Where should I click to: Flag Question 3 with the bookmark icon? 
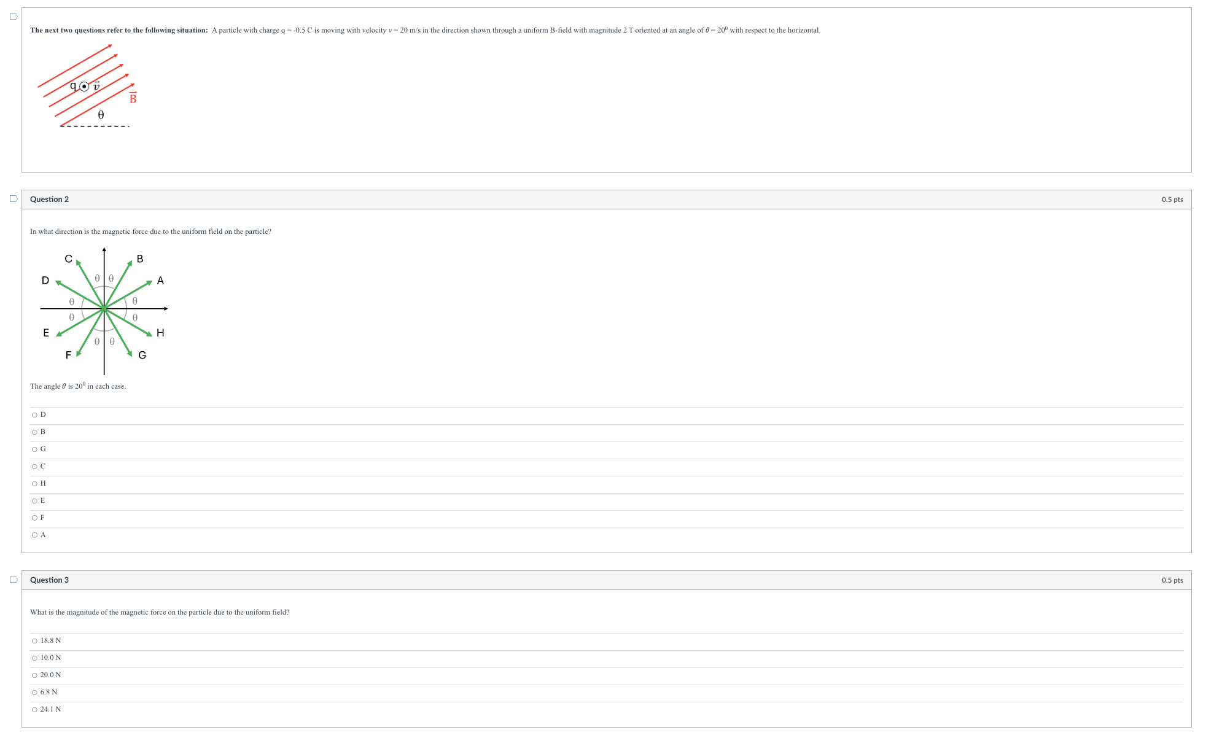(x=14, y=580)
